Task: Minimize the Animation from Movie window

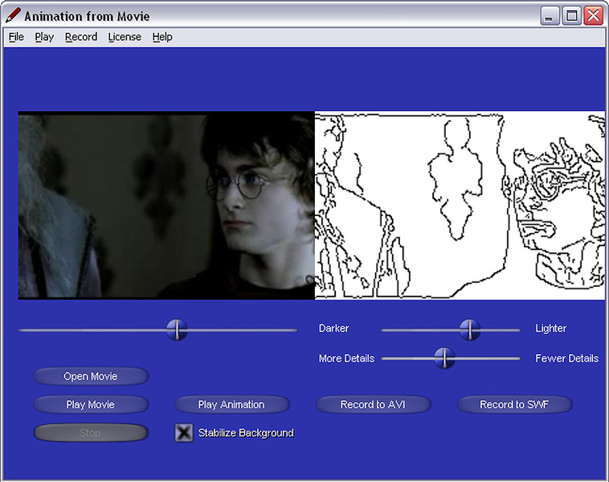Action: coord(550,16)
